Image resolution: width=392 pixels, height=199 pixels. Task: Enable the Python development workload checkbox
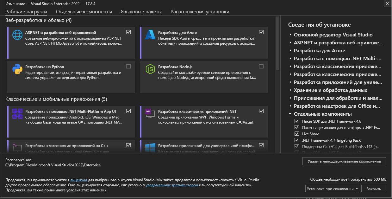[x=128, y=67]
